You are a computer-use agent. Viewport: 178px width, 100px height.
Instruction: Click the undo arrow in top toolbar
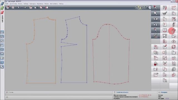19,7
